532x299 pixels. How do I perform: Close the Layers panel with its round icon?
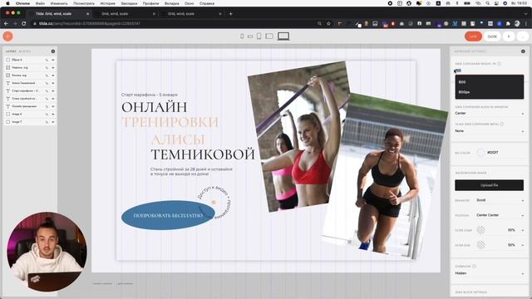pyautogui.click(x=53, y=51)
